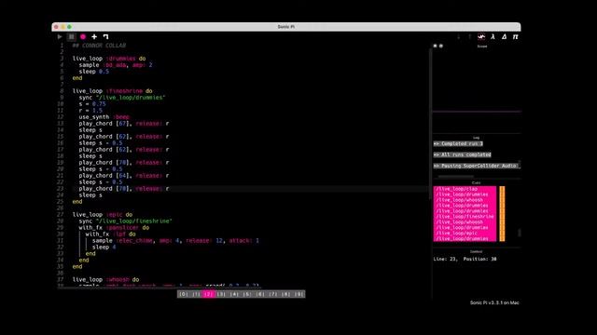Viewport: 597px width, 335px height.
Task: Click the '/live_loop/clap' cue entry
Action: pos(456,189)
